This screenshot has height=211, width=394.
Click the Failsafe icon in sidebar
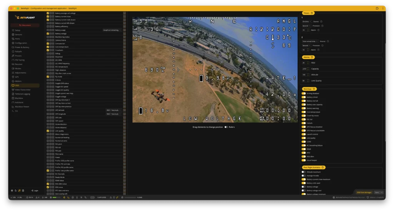[13, 52]
